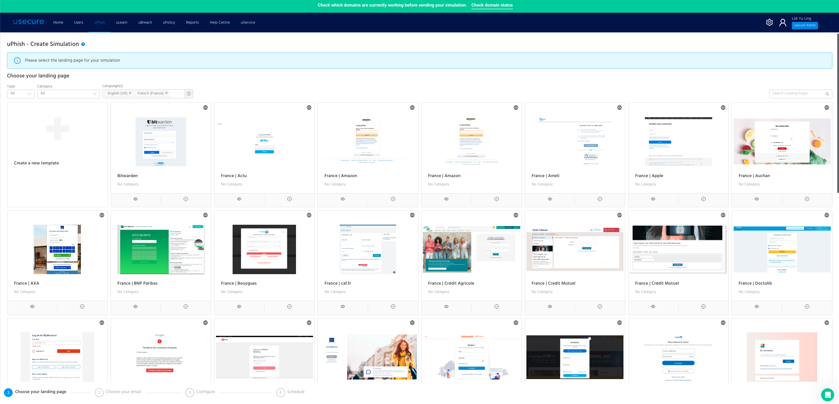Click the globe icon on France | Actu card
This screenshot has width=839, height=404.
click(309, 108)
